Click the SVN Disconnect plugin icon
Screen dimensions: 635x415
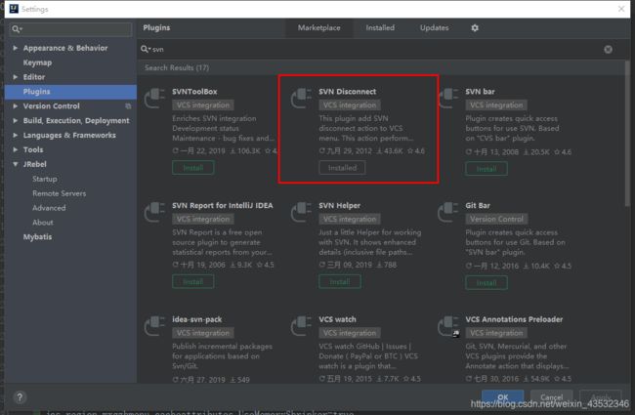tap(301, 98)
